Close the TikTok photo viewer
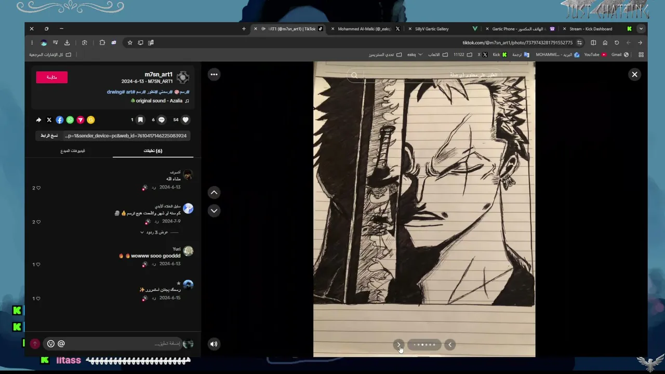 click(634, 74)
